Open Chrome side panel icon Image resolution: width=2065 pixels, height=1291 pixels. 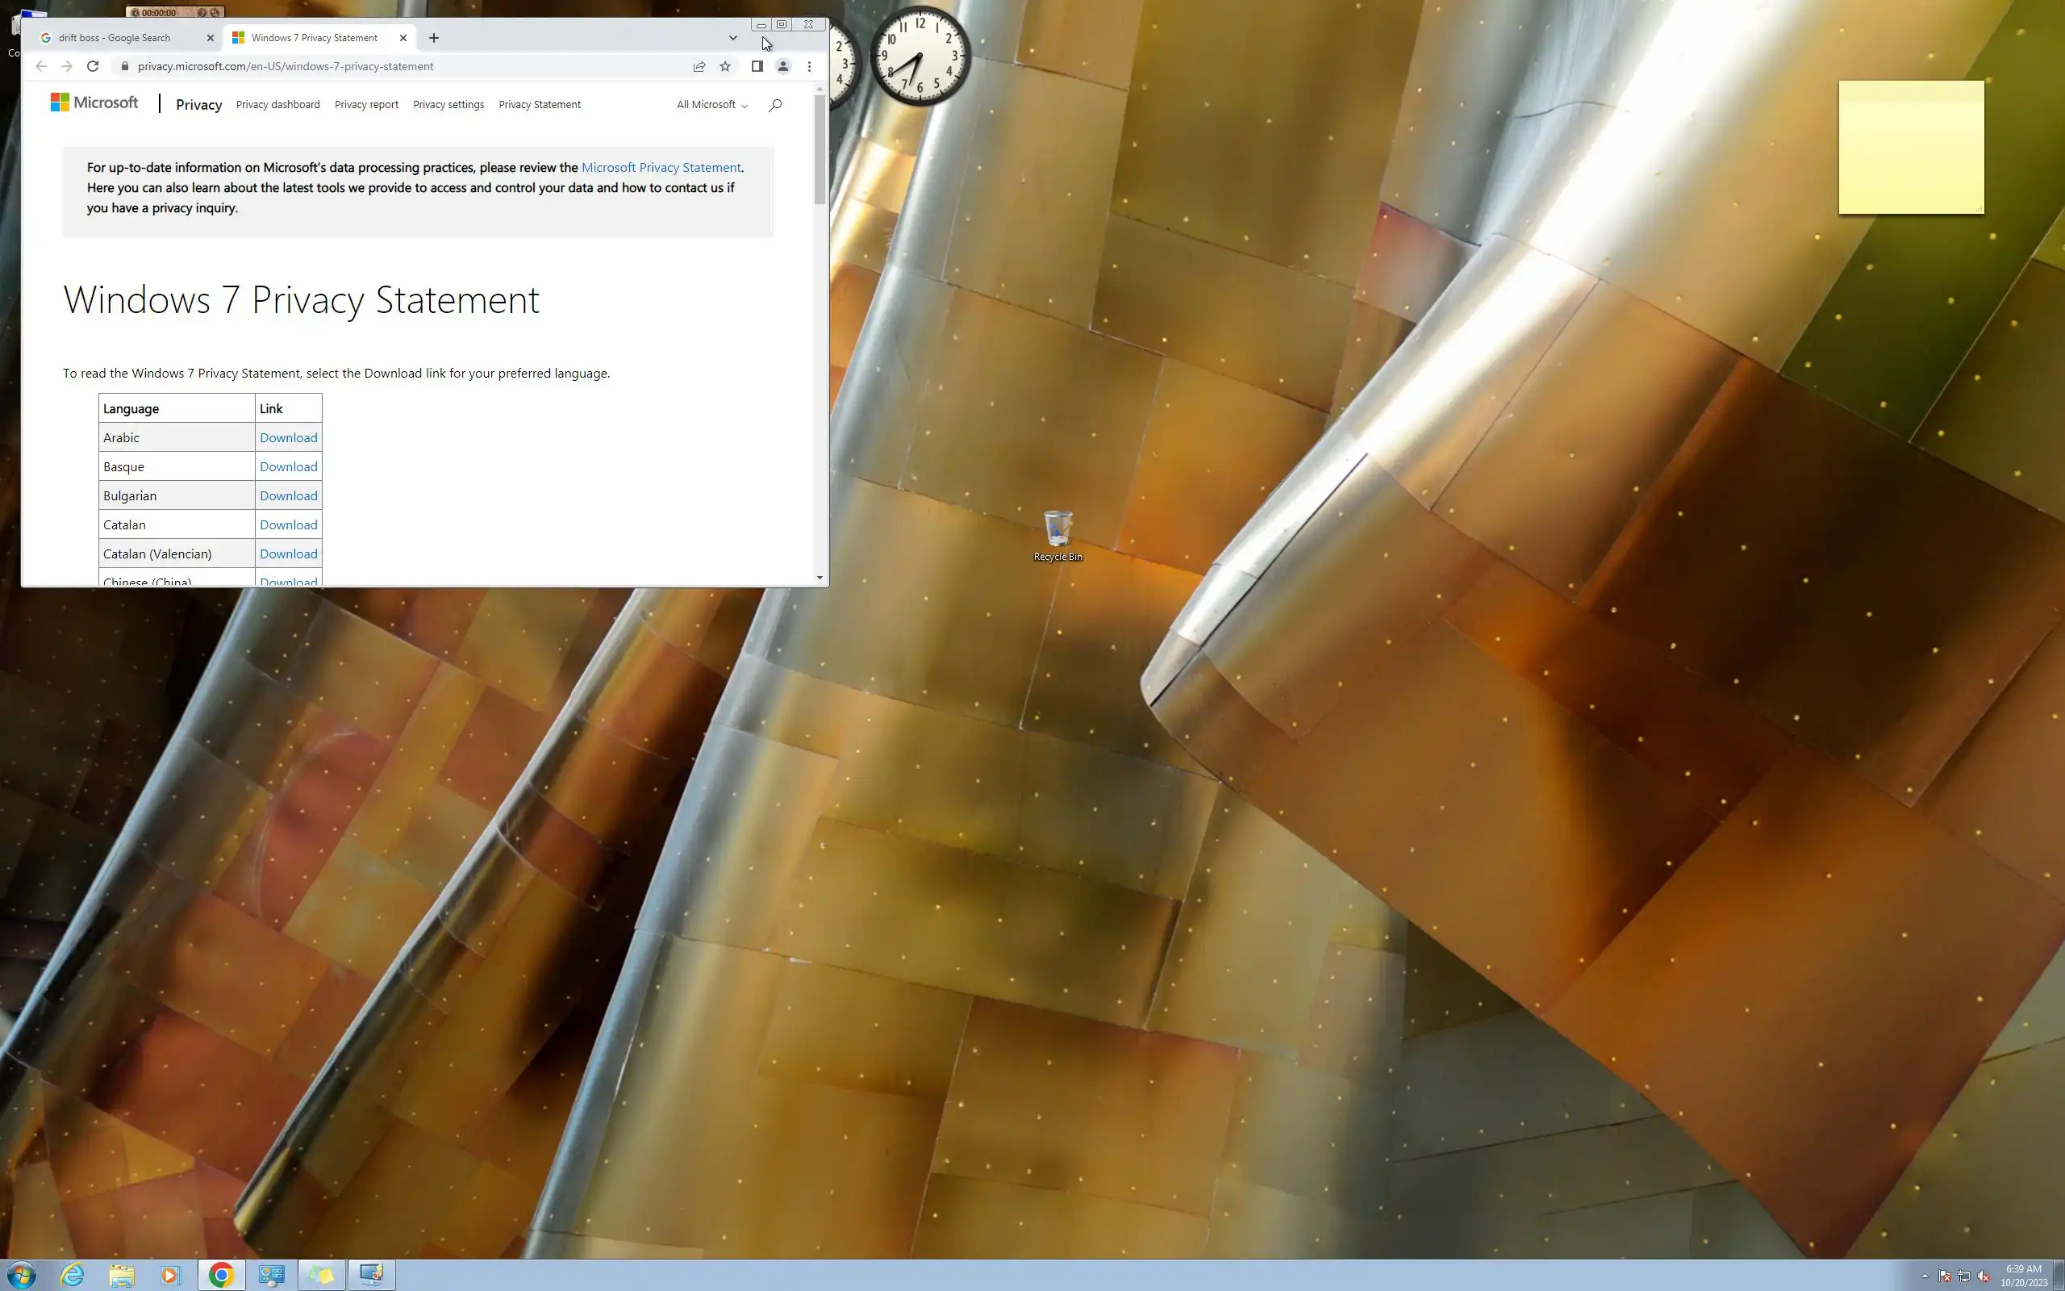[x=756, y=67]
